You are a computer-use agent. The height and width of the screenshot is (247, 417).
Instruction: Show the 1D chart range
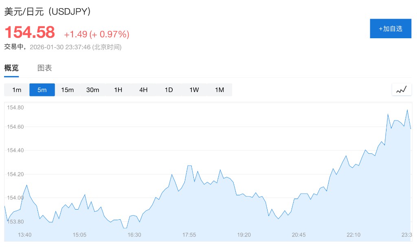[169, 90]
